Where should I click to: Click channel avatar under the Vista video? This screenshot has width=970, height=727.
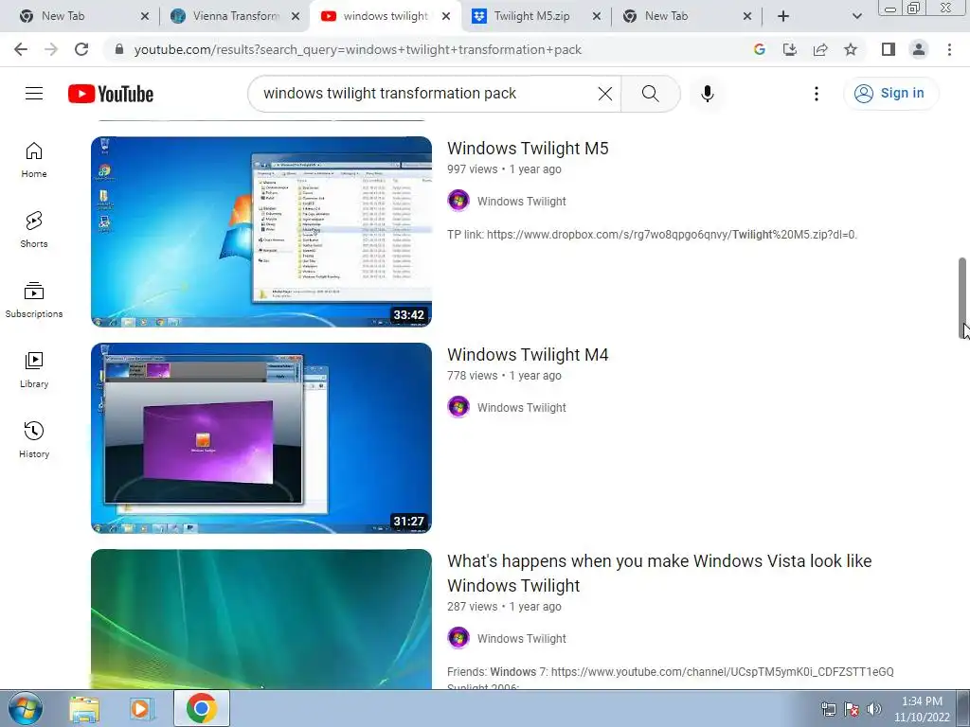pos(458,638)
